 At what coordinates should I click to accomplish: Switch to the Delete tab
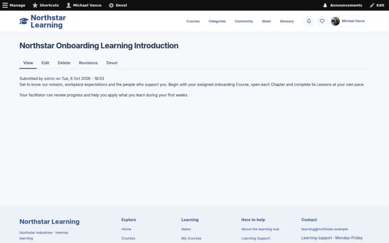pos(64,63)
